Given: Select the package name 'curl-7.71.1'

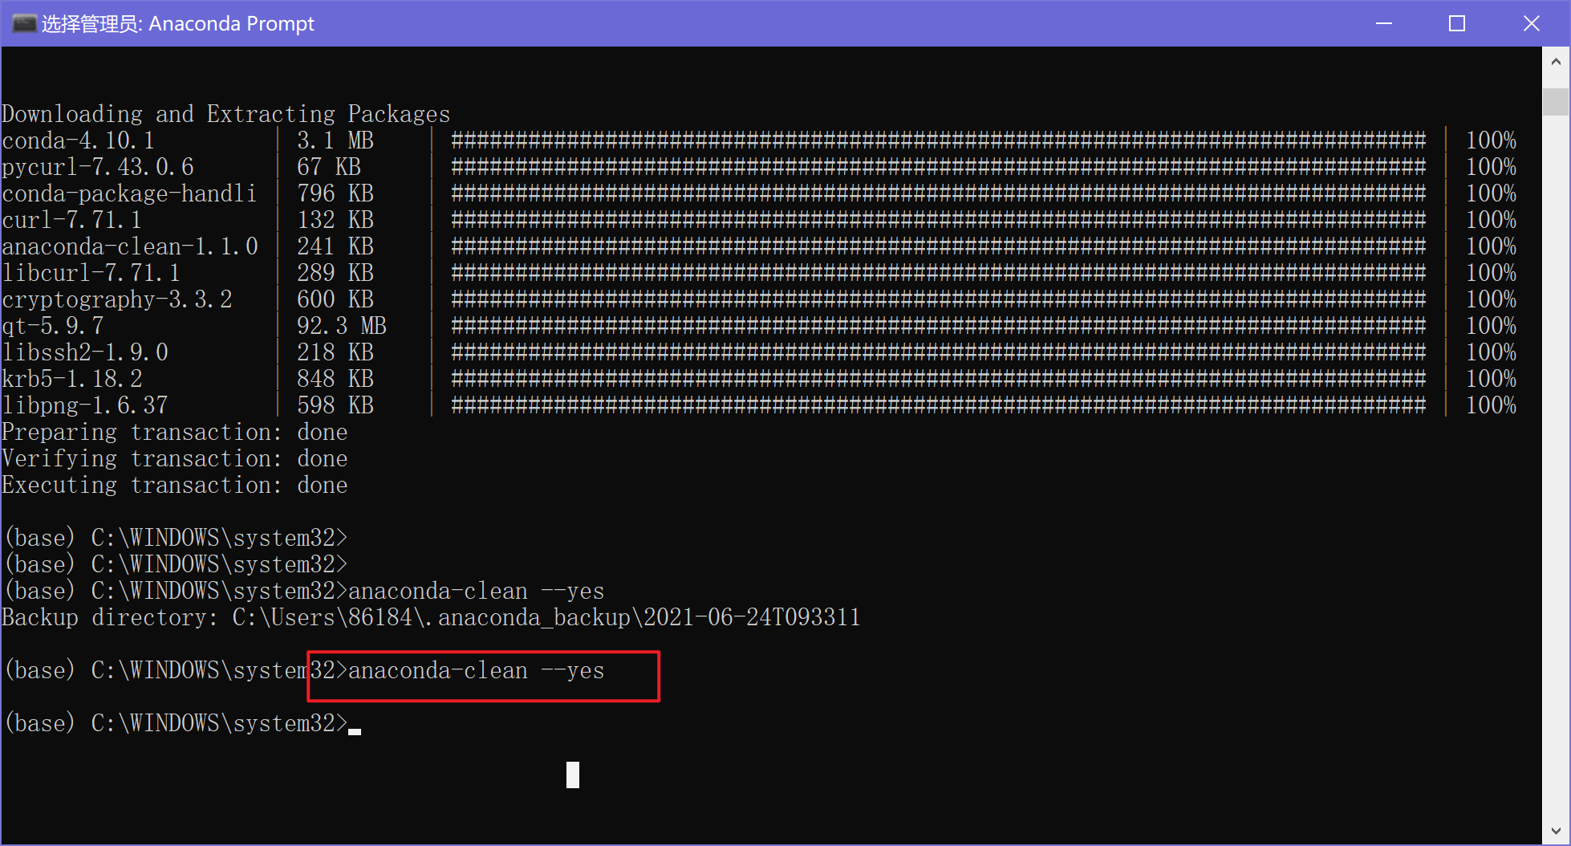Looking at the screenshot, I should point(72,220).
